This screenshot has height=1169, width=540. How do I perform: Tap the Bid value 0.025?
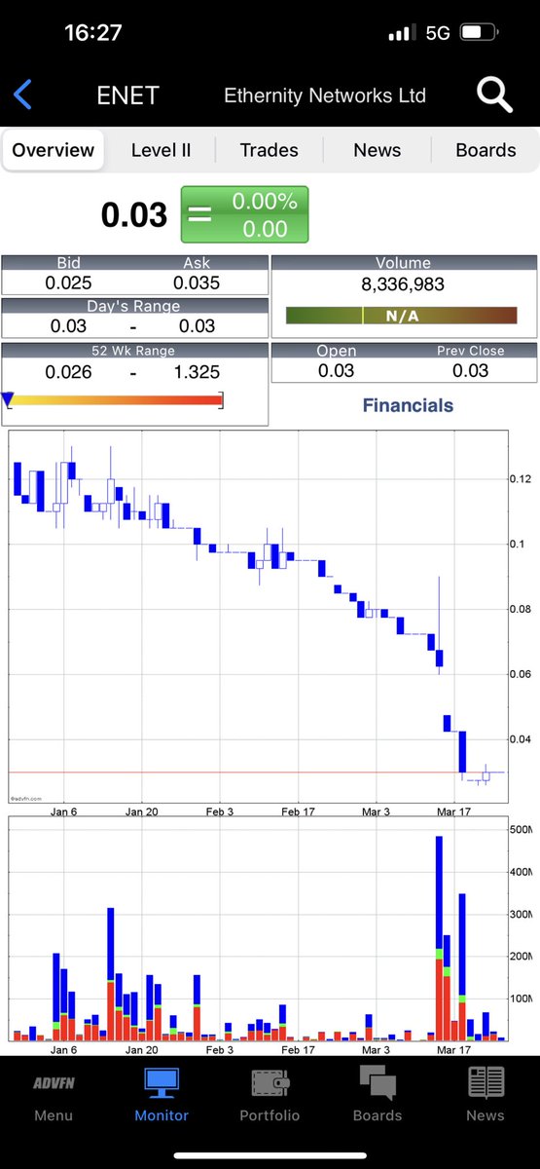click(x=69, y=283)
